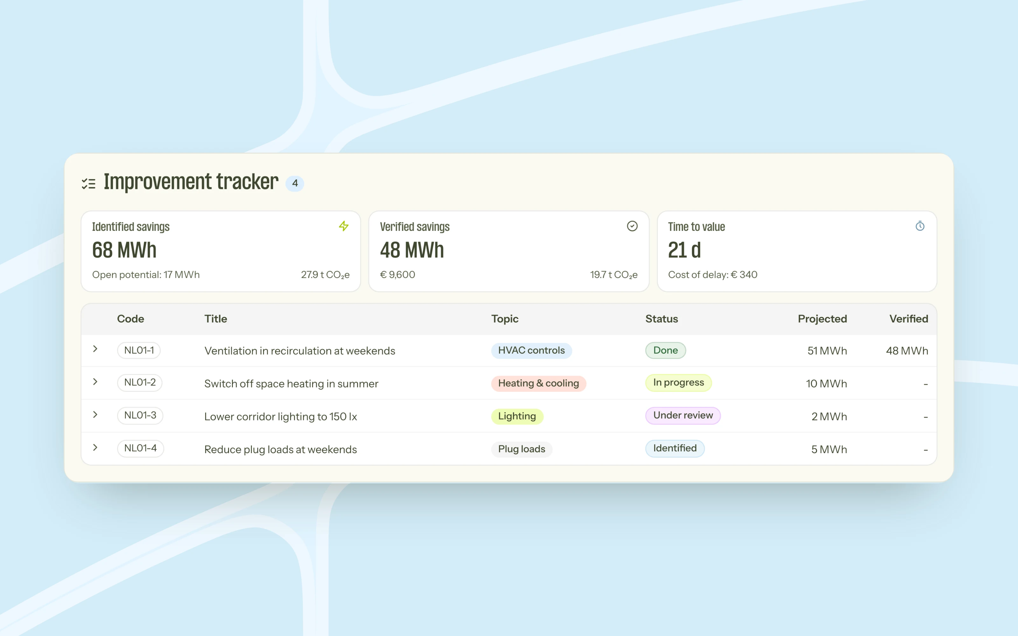Click 'Open potential: 17 MWh' text
This screenshot has height=636, width=1018.
(x=146, y=275)
